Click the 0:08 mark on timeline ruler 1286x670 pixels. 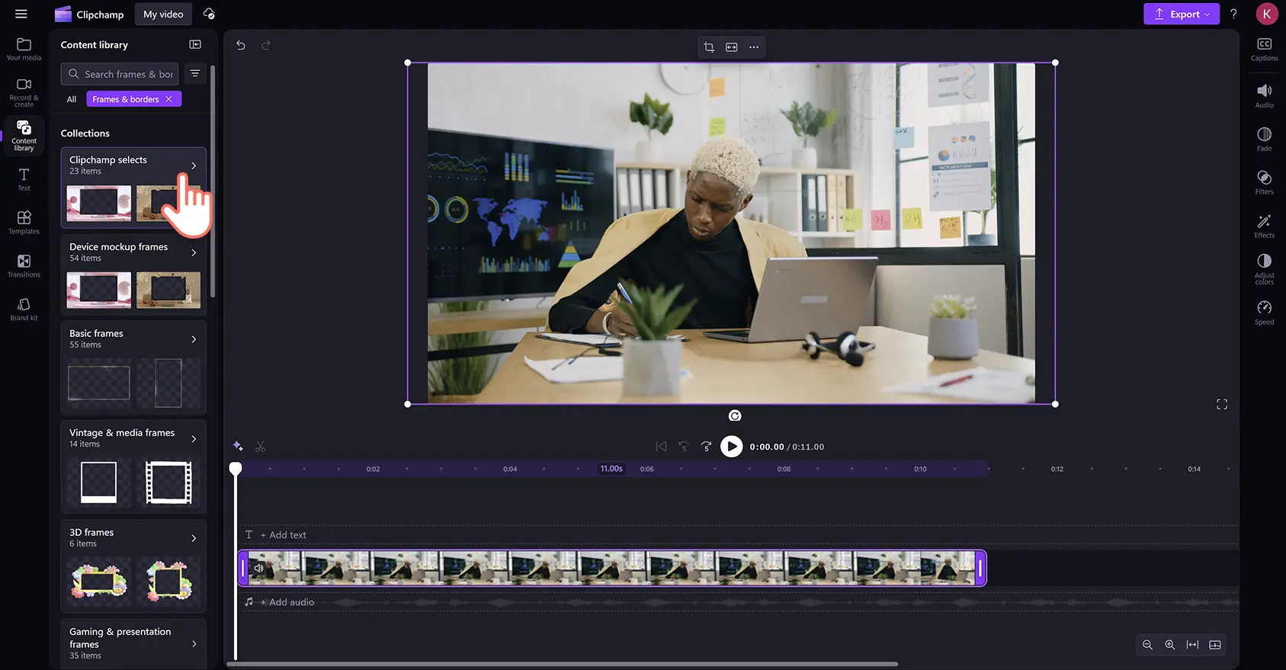(x=784, y=470)
